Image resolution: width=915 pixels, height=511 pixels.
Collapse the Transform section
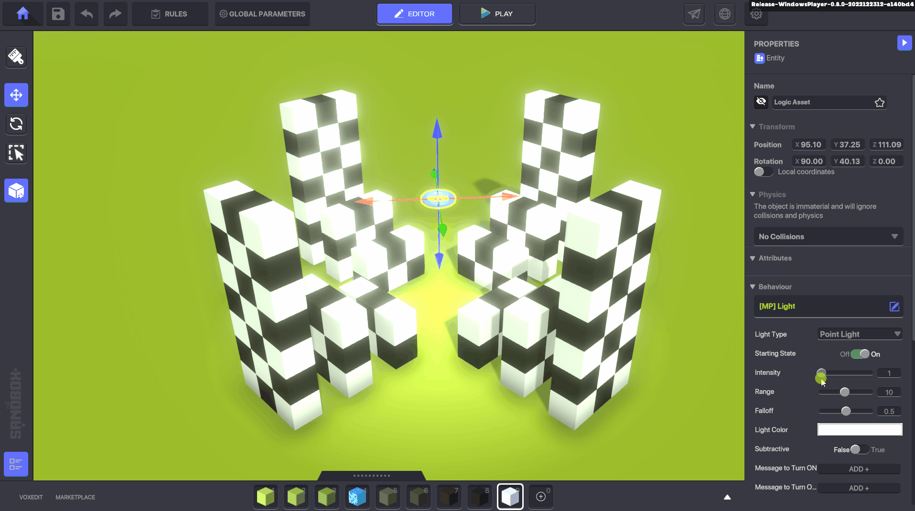(x=753, y=127)
